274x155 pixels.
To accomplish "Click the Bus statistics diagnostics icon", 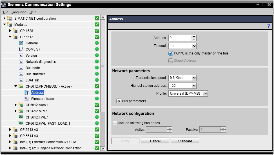I will (x=21, y=74).
